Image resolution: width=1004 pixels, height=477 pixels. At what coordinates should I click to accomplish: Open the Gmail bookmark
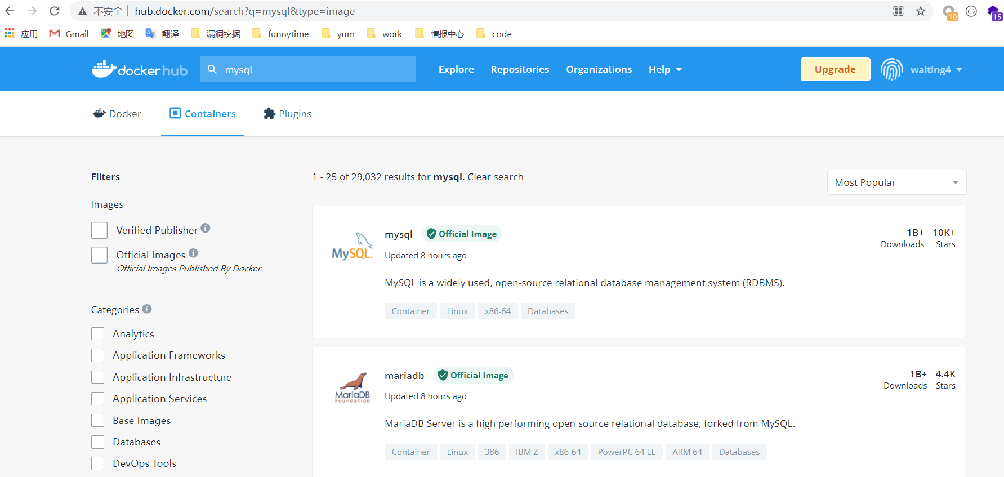click(x=69, y=34)
